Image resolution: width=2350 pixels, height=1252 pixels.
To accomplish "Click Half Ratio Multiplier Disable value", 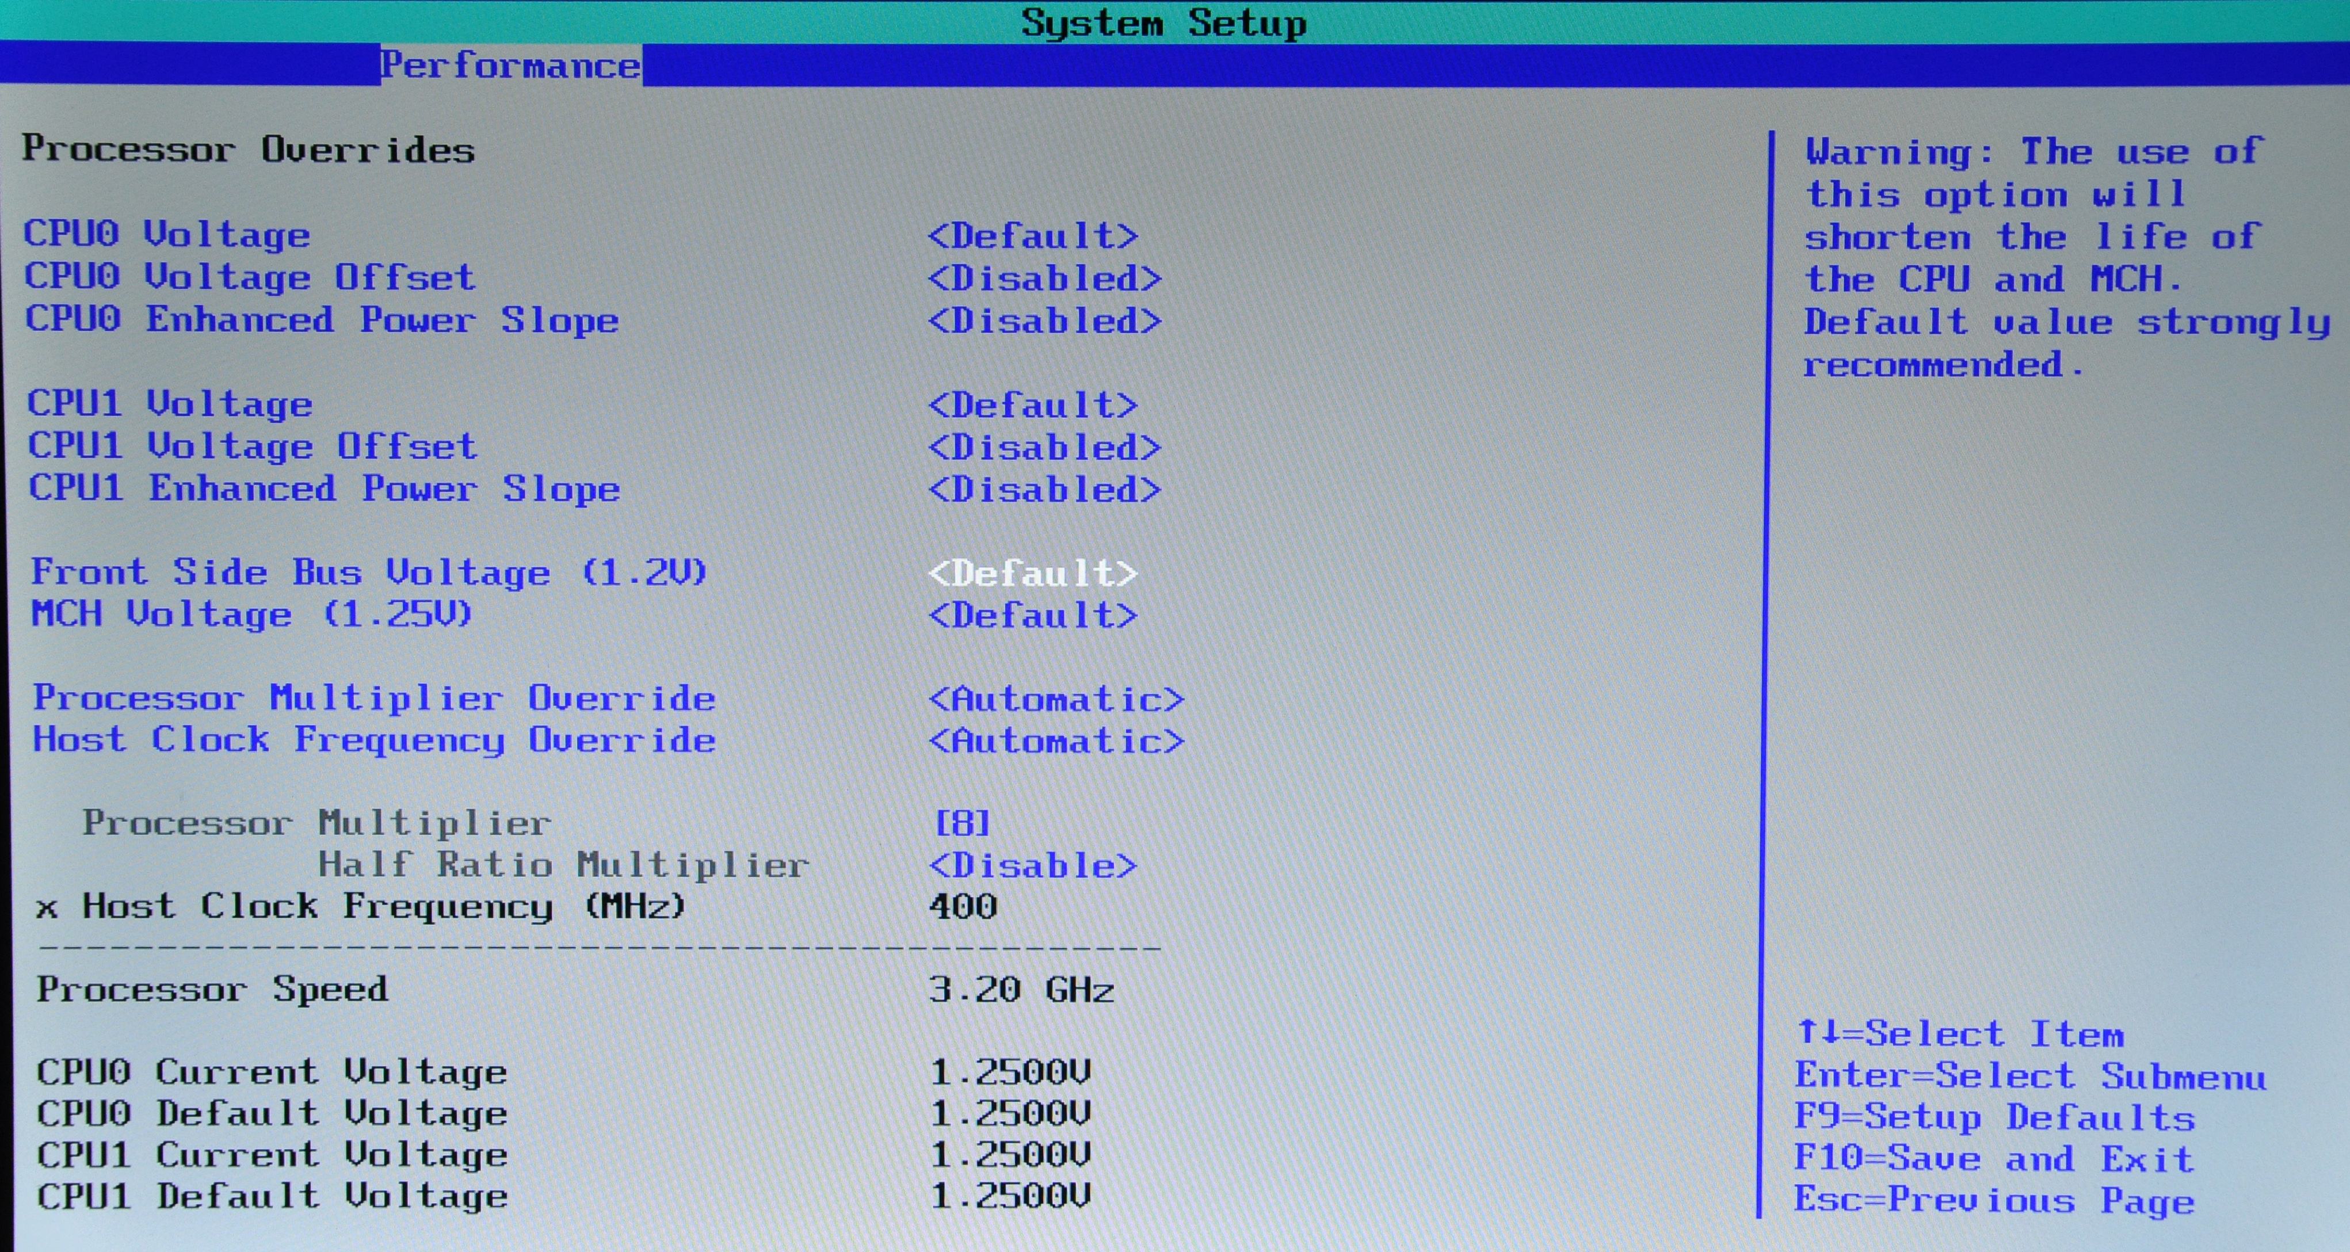I will (x=1033, y=865).
